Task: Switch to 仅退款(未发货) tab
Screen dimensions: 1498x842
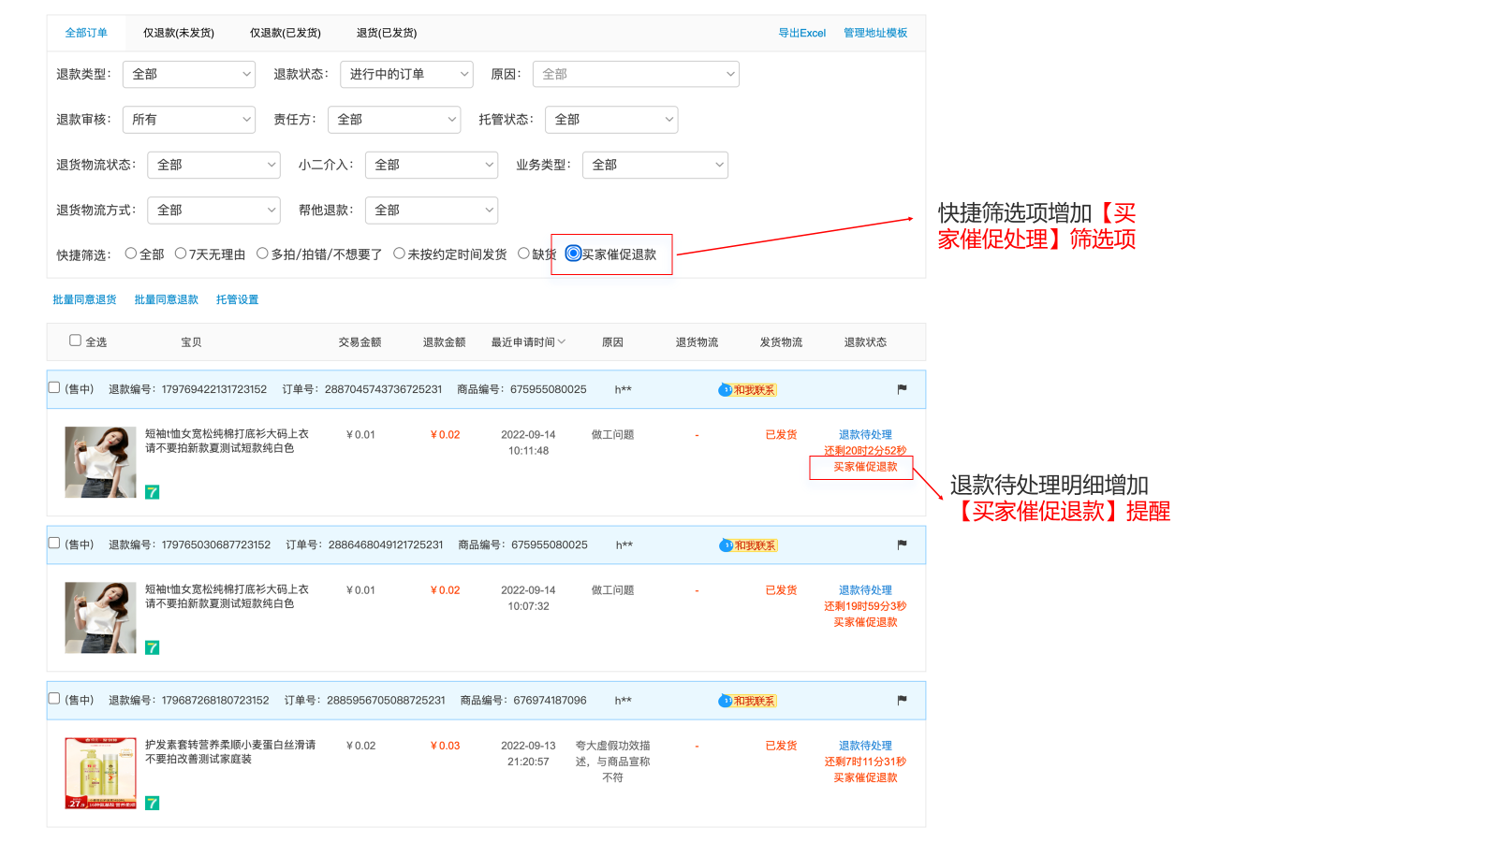Action: coord(178,33)
